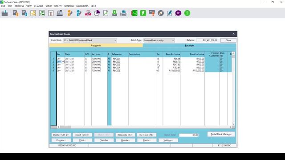285x160 pixels.
Task: Click the credit card alert icon
Action: click(152, 13)
